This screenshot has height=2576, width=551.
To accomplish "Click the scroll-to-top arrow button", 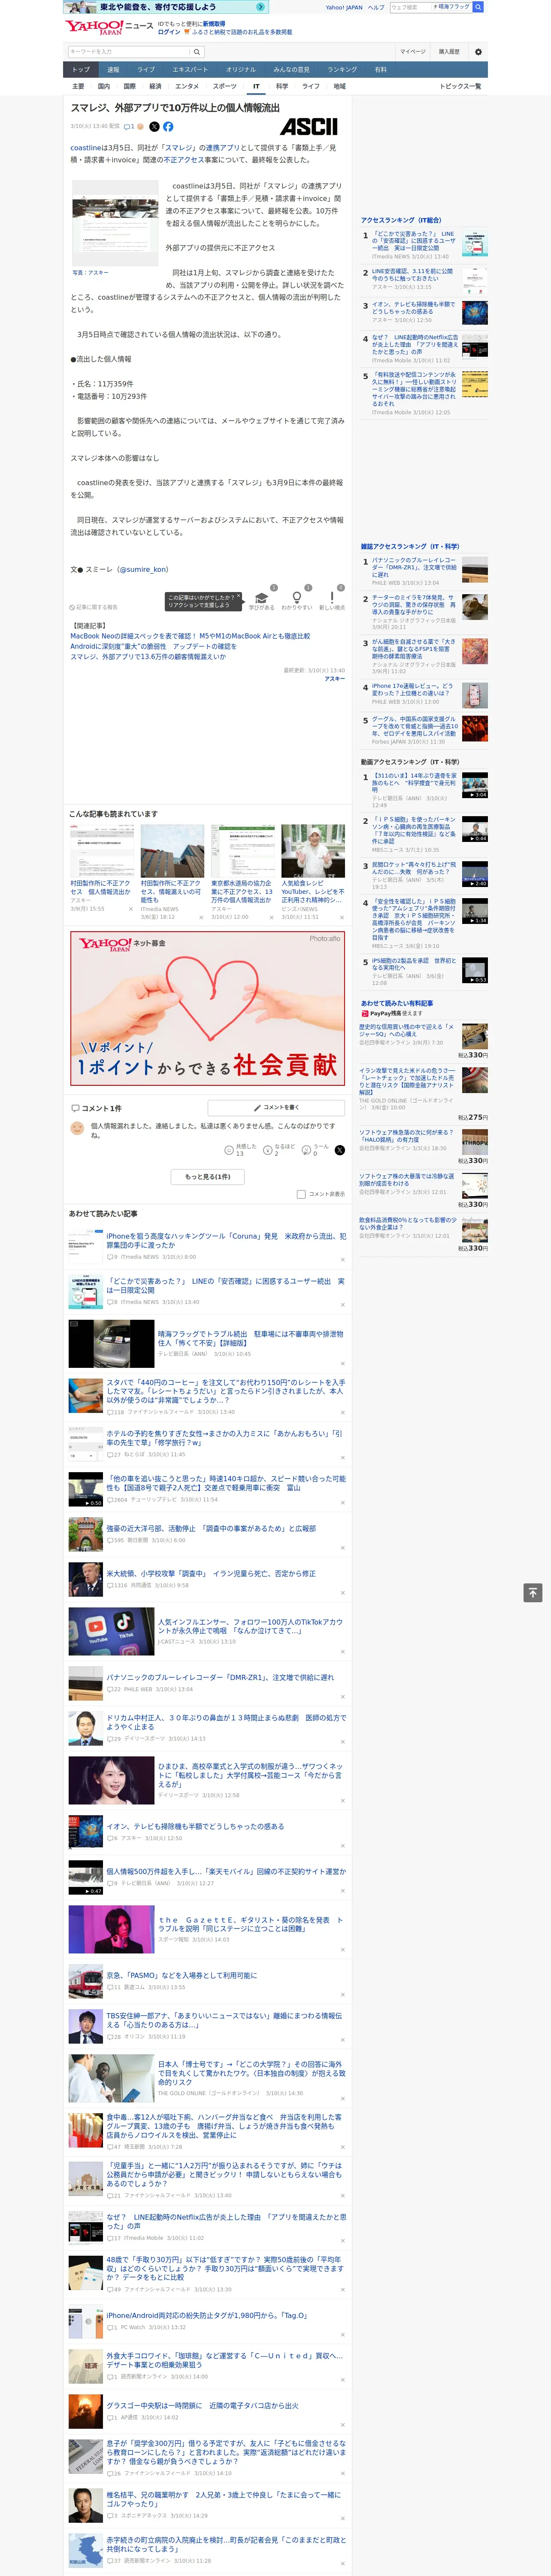I will tap(532, 1592).
